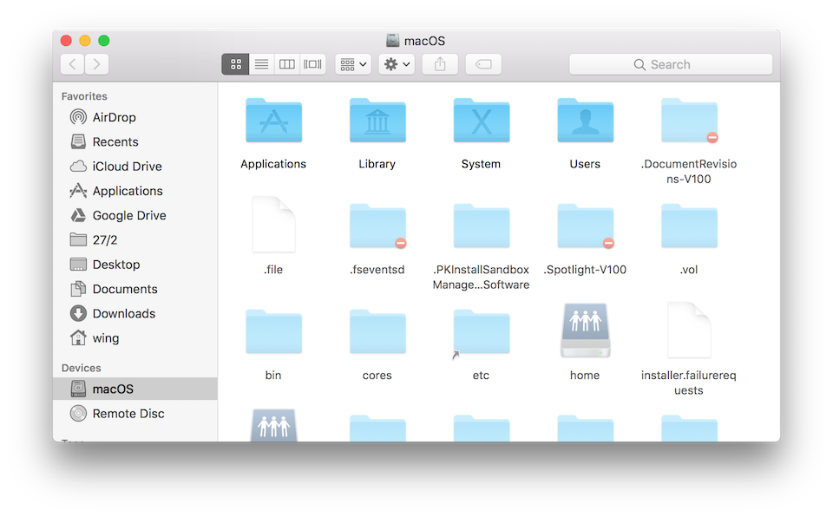Image resolution: width=833 pixels, height=517 pixels.
Task: Switch to list view
Action: (x=261, y=64)
